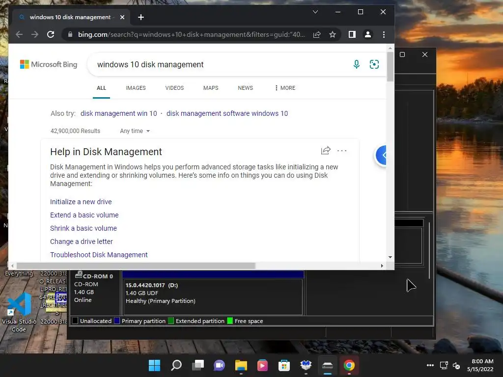Open Teams Chat from taskbar
The height and width of the screenshot is (377, 503).
(220, 365)
